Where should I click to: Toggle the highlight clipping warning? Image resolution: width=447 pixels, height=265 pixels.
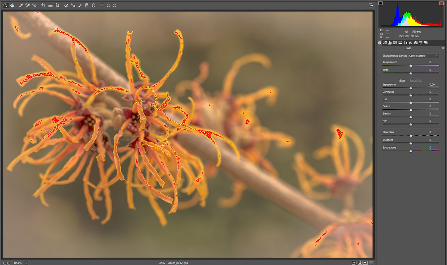(442, 3)
